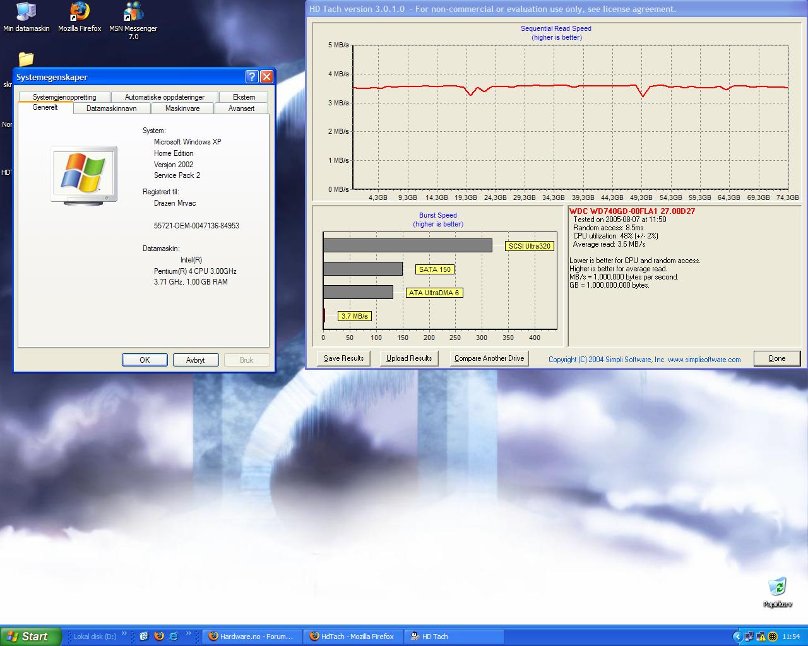Click the taskbar clock showing 11:54
808x646 pixels.
coord(791,637)
